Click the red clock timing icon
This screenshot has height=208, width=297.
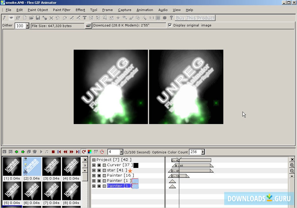point(102,152)
